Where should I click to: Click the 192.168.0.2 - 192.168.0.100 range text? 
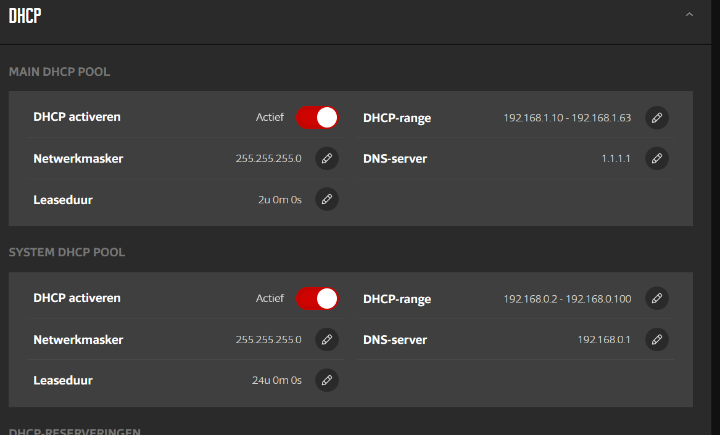coord(567,299)
